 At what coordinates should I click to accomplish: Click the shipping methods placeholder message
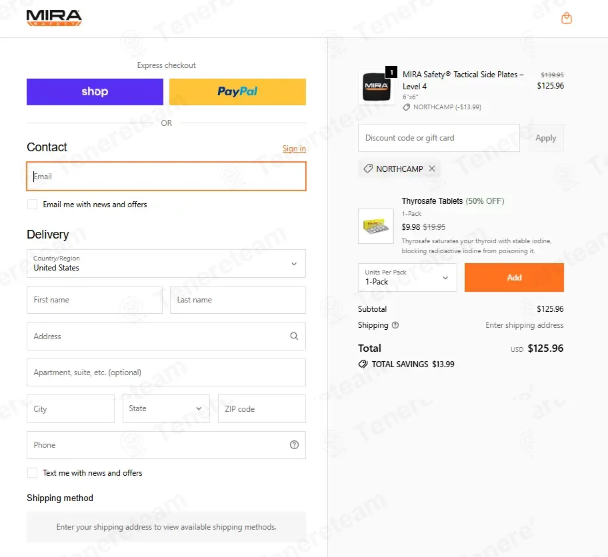(x=167, y=527)
